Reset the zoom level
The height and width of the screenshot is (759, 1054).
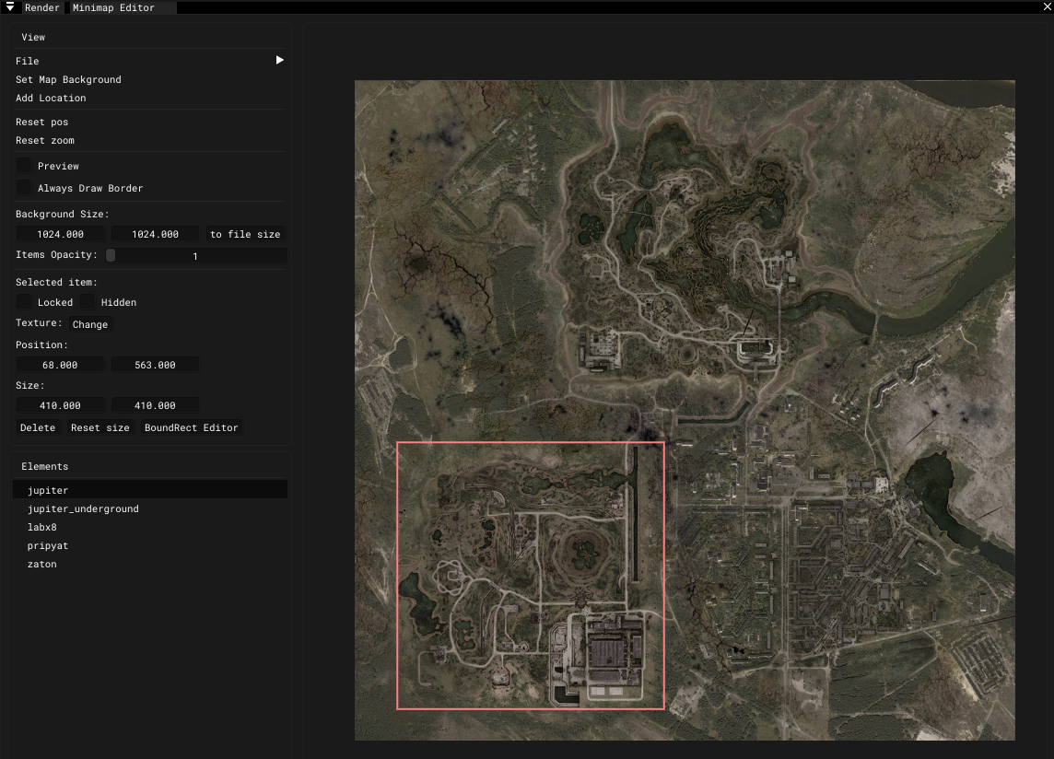click(43, 140)
